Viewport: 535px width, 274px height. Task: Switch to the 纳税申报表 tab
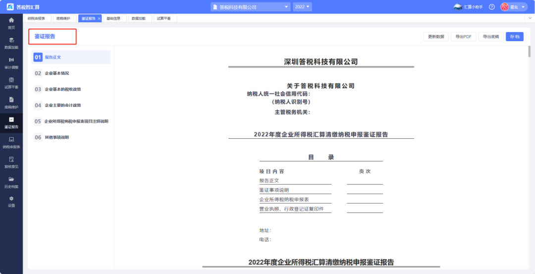[x=38, y=18]
